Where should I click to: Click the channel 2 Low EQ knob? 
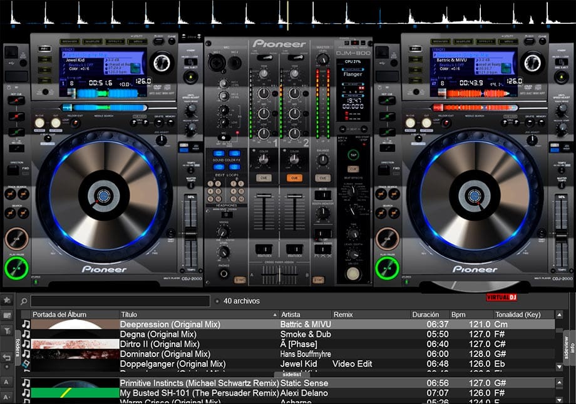pos(294,134)
